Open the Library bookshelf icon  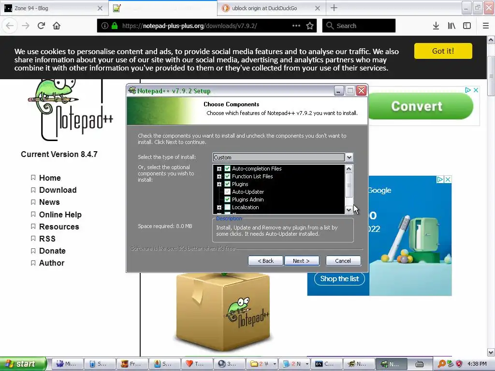coord(451,26)
